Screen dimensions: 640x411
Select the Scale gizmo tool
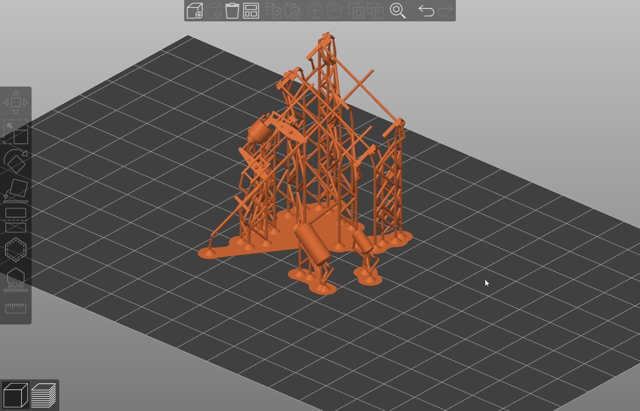click(x=16, y=132)
